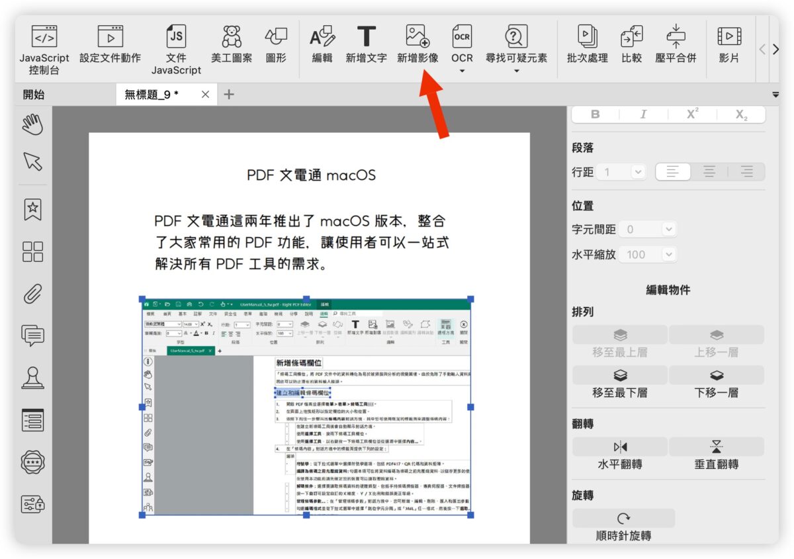This screenshot has height=559, width=794.
Task: Click the title text PDF 文電通 macOS
Action: pyautogui.click(x=311, y=175)
